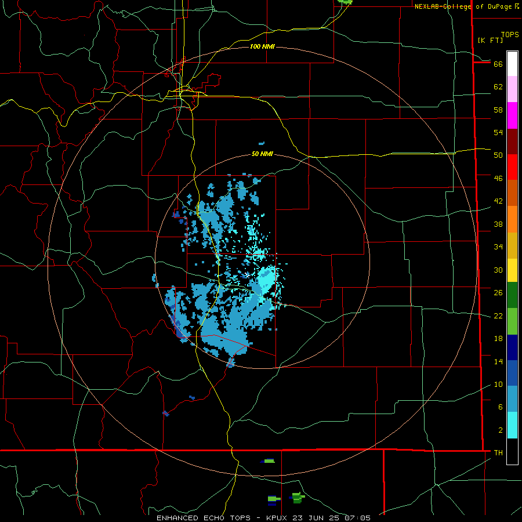522x522 pixels.
Task: Pick the dark maroon legend swatch
Action: tap(512, 142)
